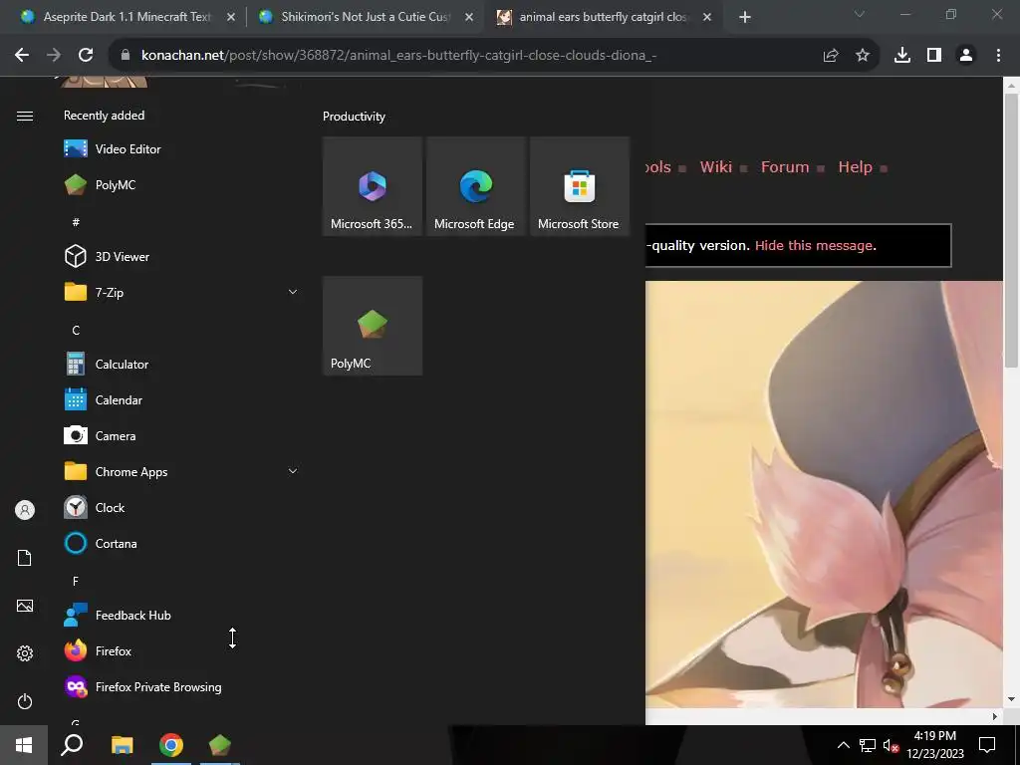
Task: Close the Shikimori tab
Action: [x=469, y=18]
